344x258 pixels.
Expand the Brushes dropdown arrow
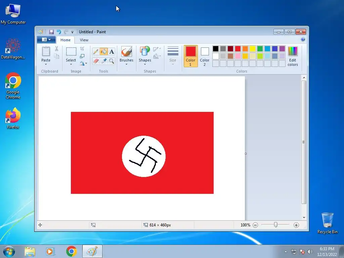click(x=126, y=64)
